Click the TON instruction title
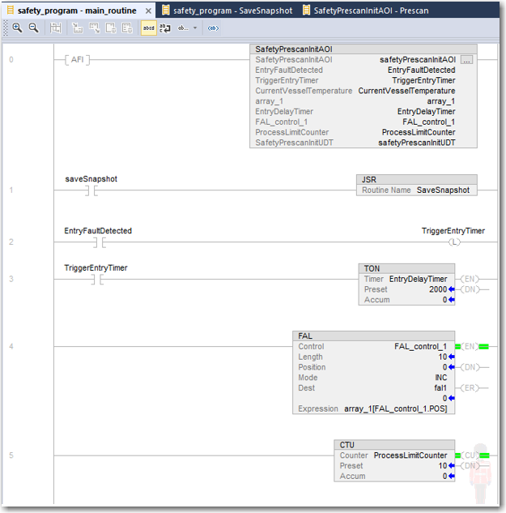 (x=372, y=268)
